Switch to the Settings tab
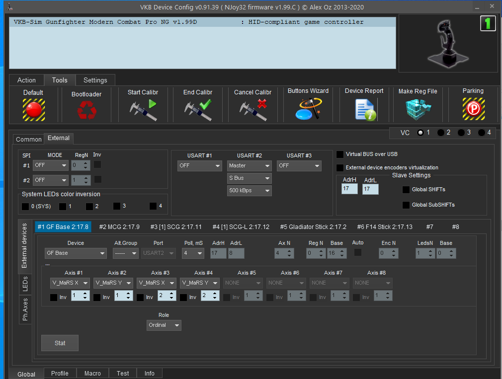502x379 pixels. [x=95, y=80]
